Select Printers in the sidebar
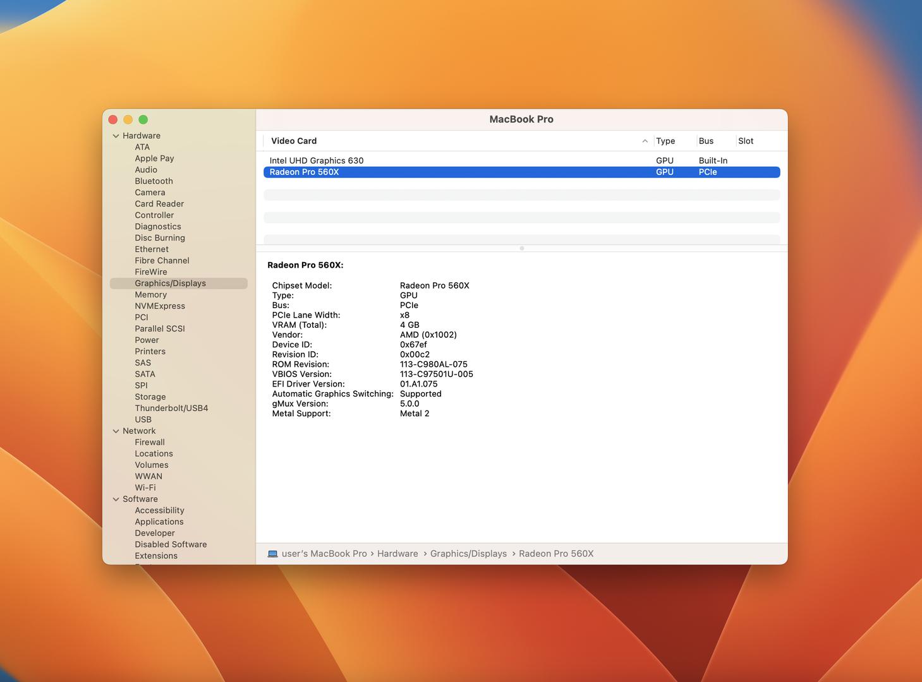 tap(150, 352)
